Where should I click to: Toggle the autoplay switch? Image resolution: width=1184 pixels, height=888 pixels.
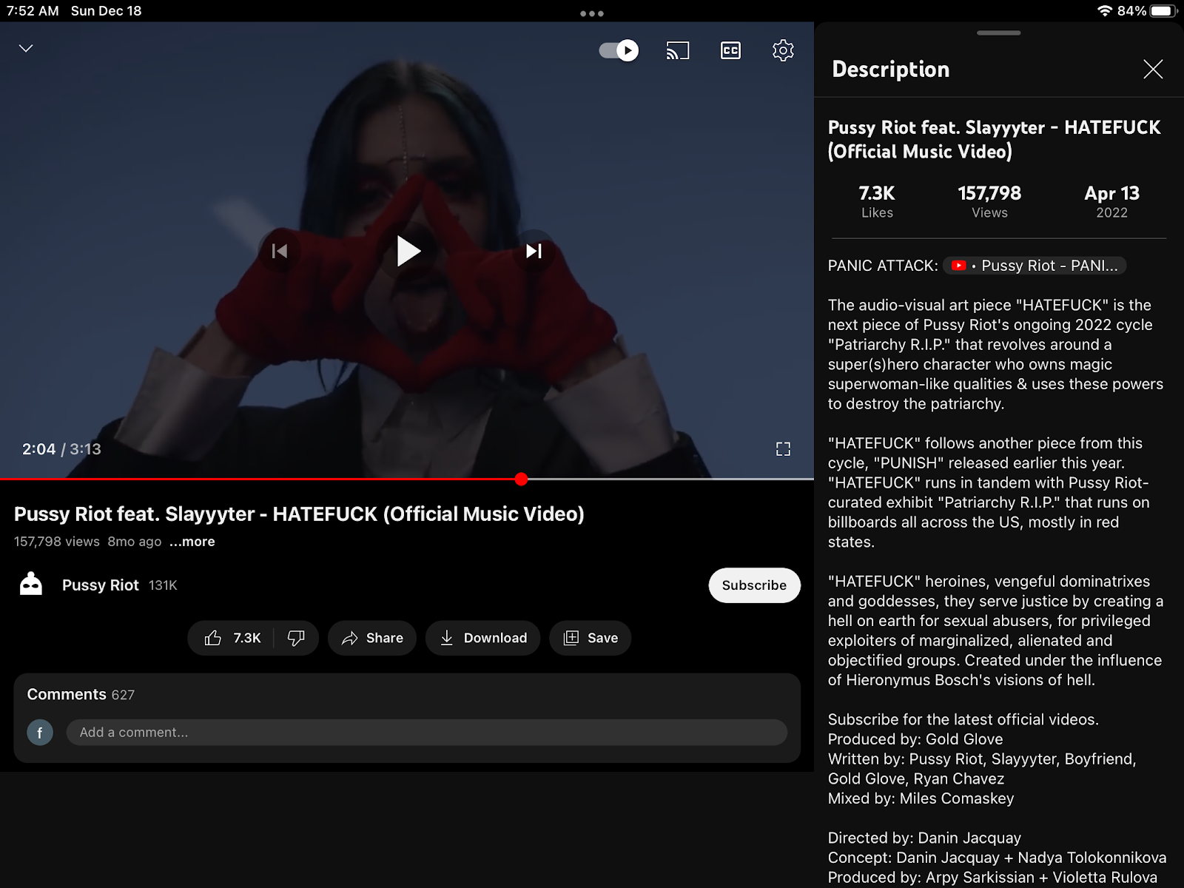tap(619, 50)
